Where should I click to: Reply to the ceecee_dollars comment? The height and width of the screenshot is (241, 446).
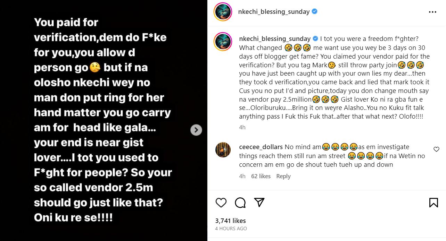click(283, 176)
